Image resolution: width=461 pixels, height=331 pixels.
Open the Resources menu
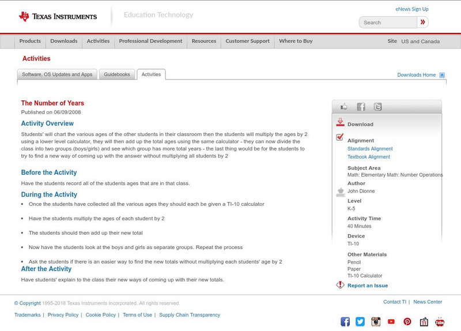(x=204, y=41)
